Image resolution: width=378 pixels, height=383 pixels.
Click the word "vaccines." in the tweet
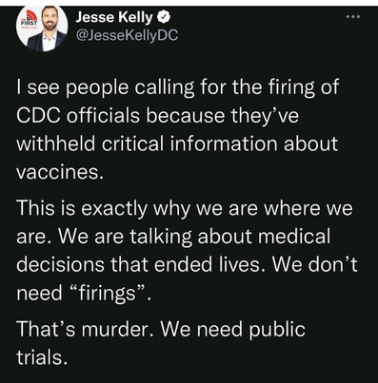(x=60, y=172)
